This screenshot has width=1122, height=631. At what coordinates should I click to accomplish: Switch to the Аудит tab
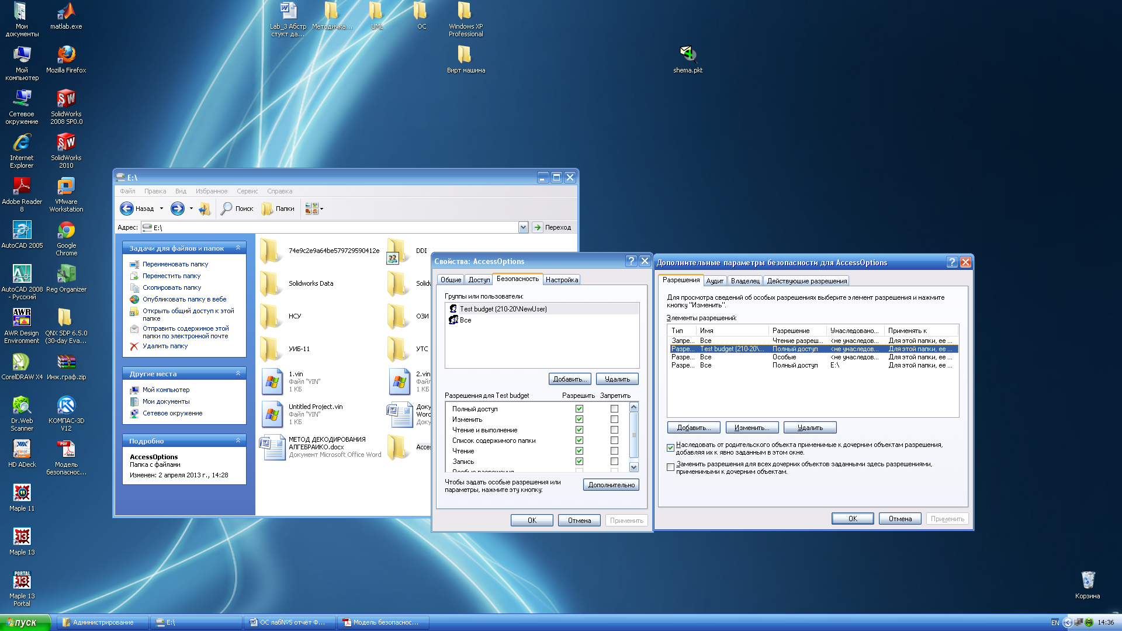715,281
